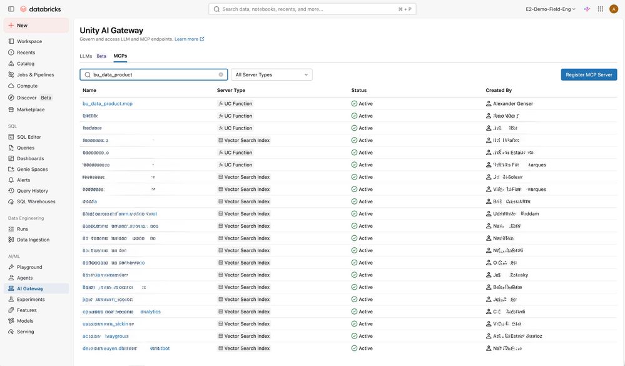Viewport: 625px width, 366px height.
Task: Open Experiments page
Action: pyautogui.click(x=31, y=300)
